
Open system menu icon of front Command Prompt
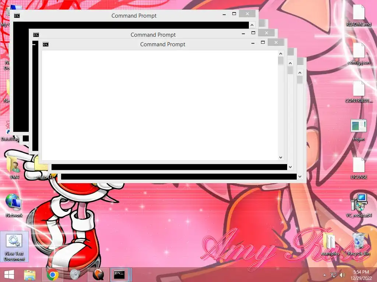click(x=45, y=44)
